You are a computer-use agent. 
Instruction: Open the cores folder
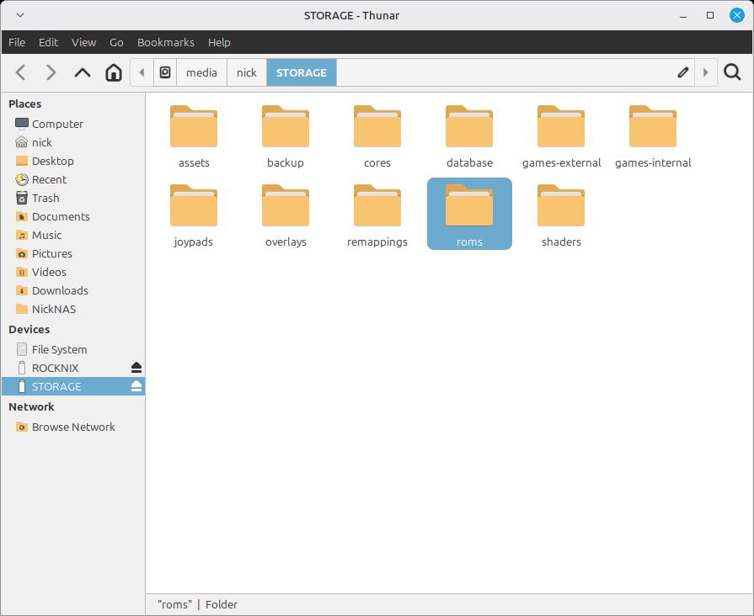377,136
